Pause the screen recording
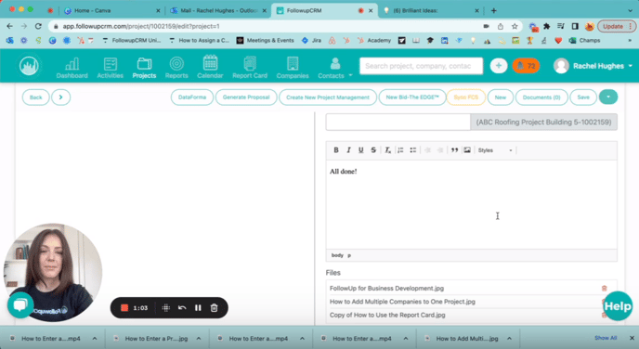 pyautogui.click(x=198, y=308)
